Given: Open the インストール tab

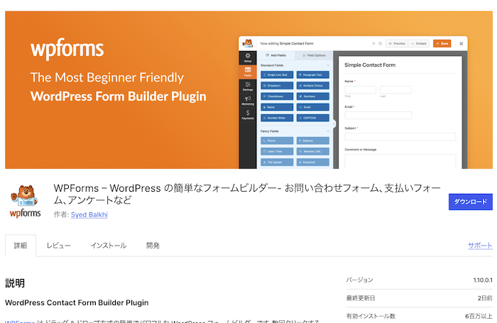Looking at the screenshot, I should 108,246.
